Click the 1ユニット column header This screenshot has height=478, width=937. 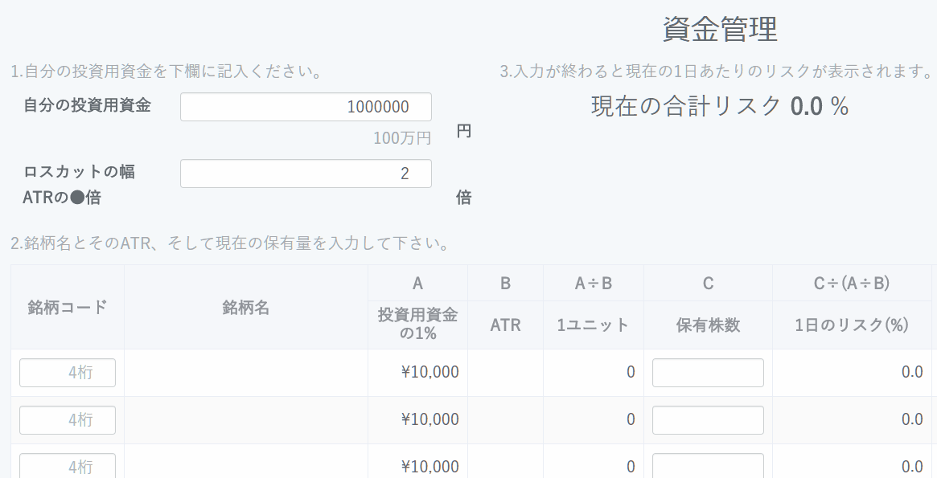click(x=593, y=325)
